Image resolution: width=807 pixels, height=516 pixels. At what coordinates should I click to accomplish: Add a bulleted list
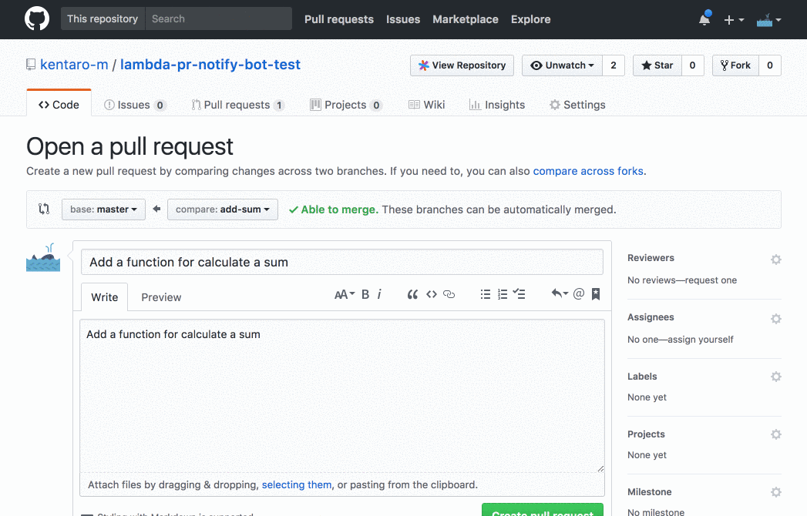(486, 294)
